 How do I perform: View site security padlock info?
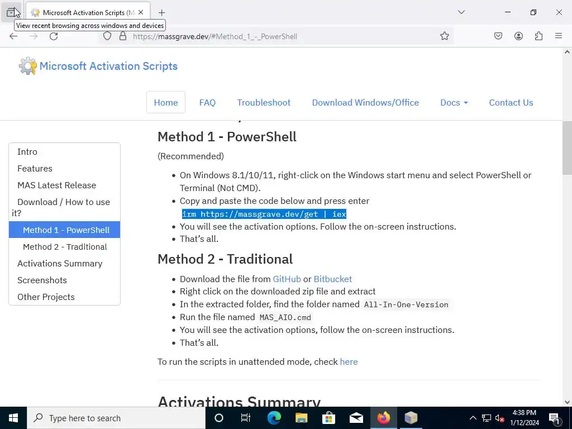123,36
